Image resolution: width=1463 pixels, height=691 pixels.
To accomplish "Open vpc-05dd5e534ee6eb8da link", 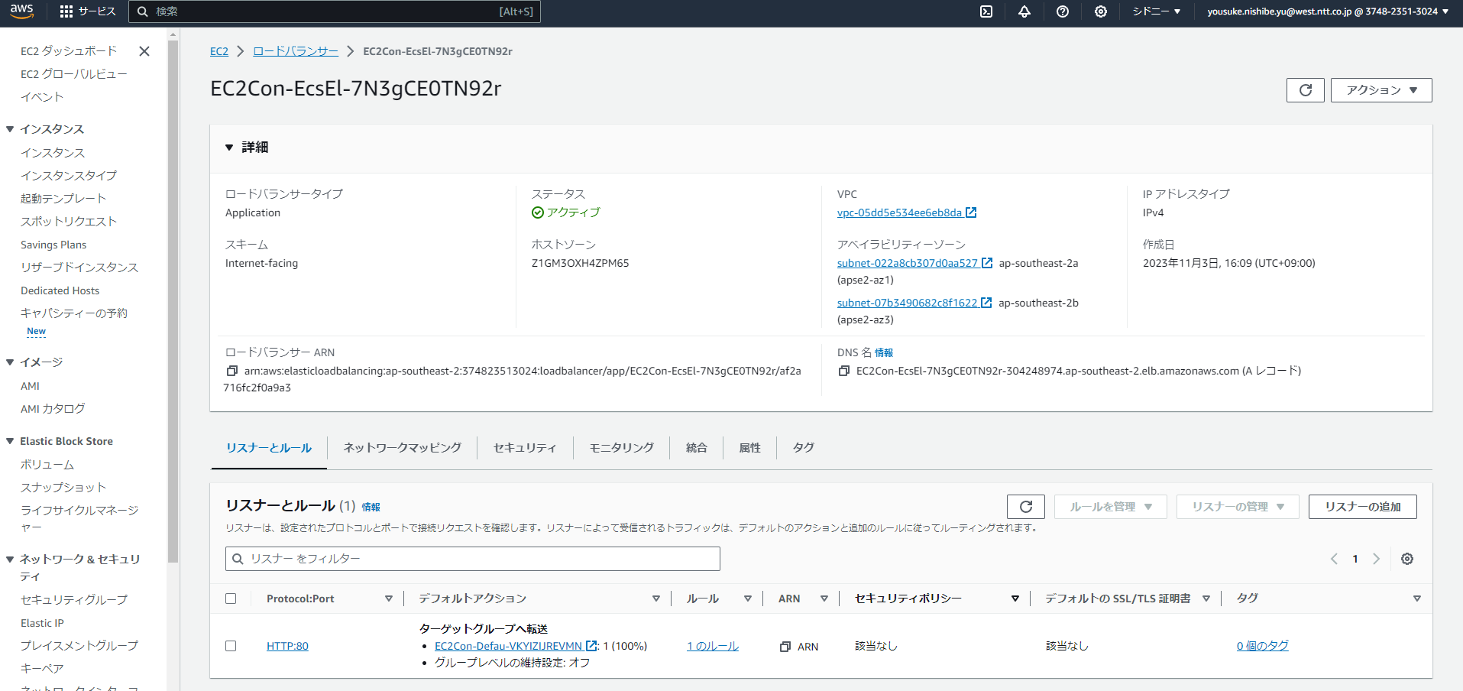I will point(899,212).
